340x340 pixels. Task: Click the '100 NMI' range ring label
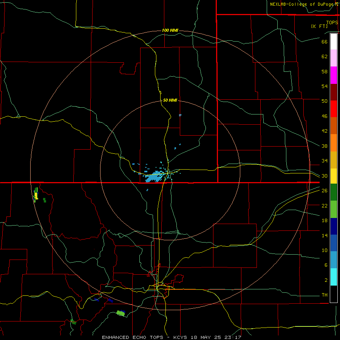pyautogui.click(x=170, y=30)
